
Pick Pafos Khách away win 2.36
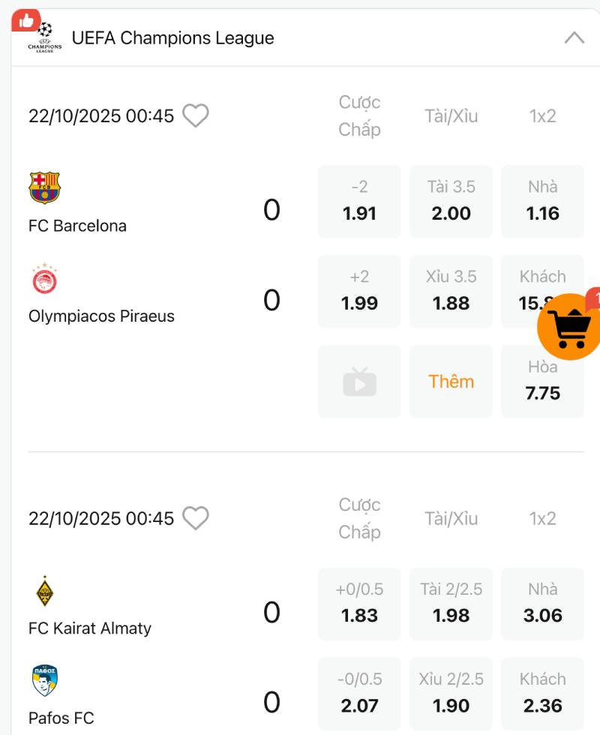click(x=542, y=693)
